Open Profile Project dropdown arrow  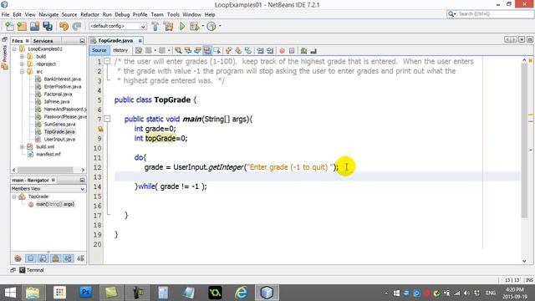click(220, 26)
